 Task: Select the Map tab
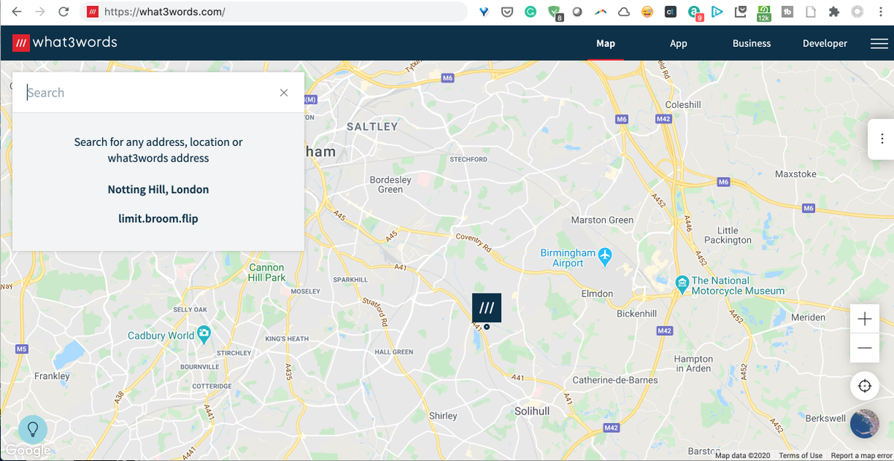pos(606,43)
